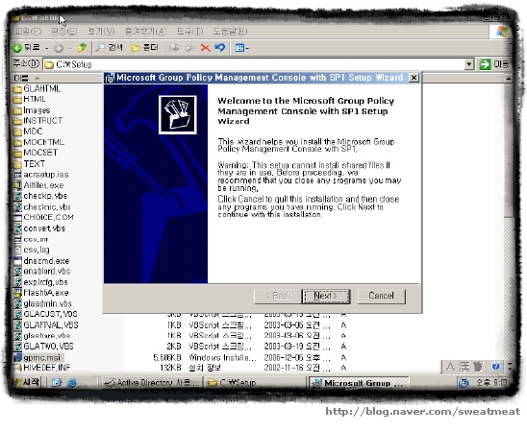Click the IME tray icon near clock
Screen dimensions: 527x432
coord(464,383)
